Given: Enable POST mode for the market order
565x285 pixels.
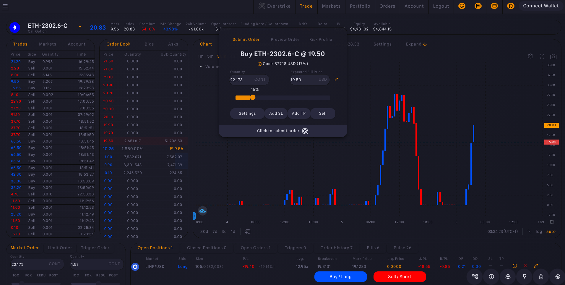Looking at the screenshot, I should point(53,275).
